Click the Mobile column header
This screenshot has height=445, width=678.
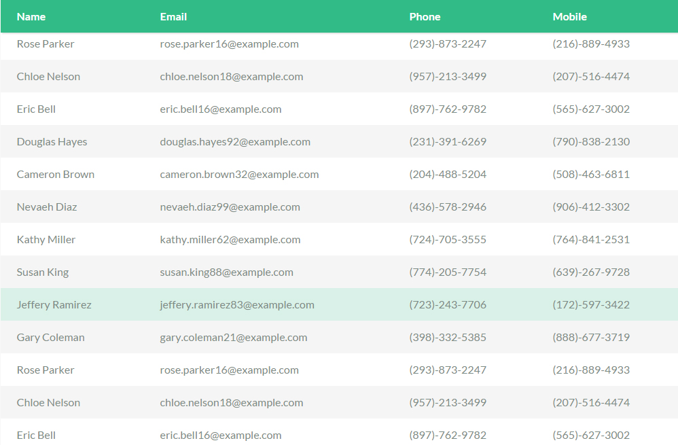(570, 17)
